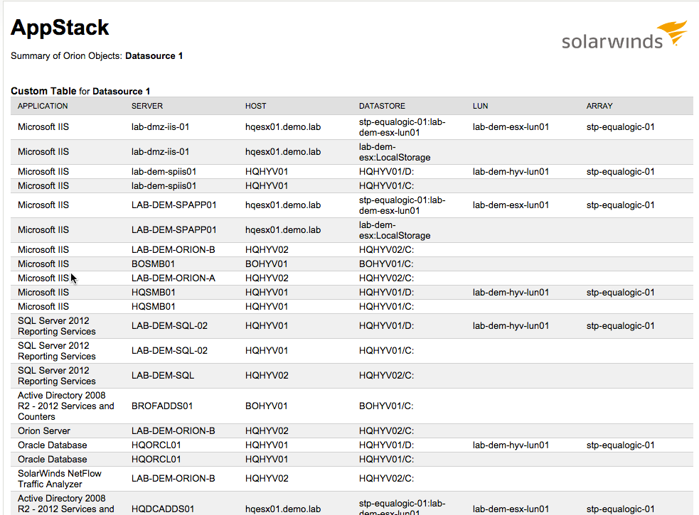The width and height of the screenshot is (699, 515).
Task: Click the SERVER column header
Action: 147,106
